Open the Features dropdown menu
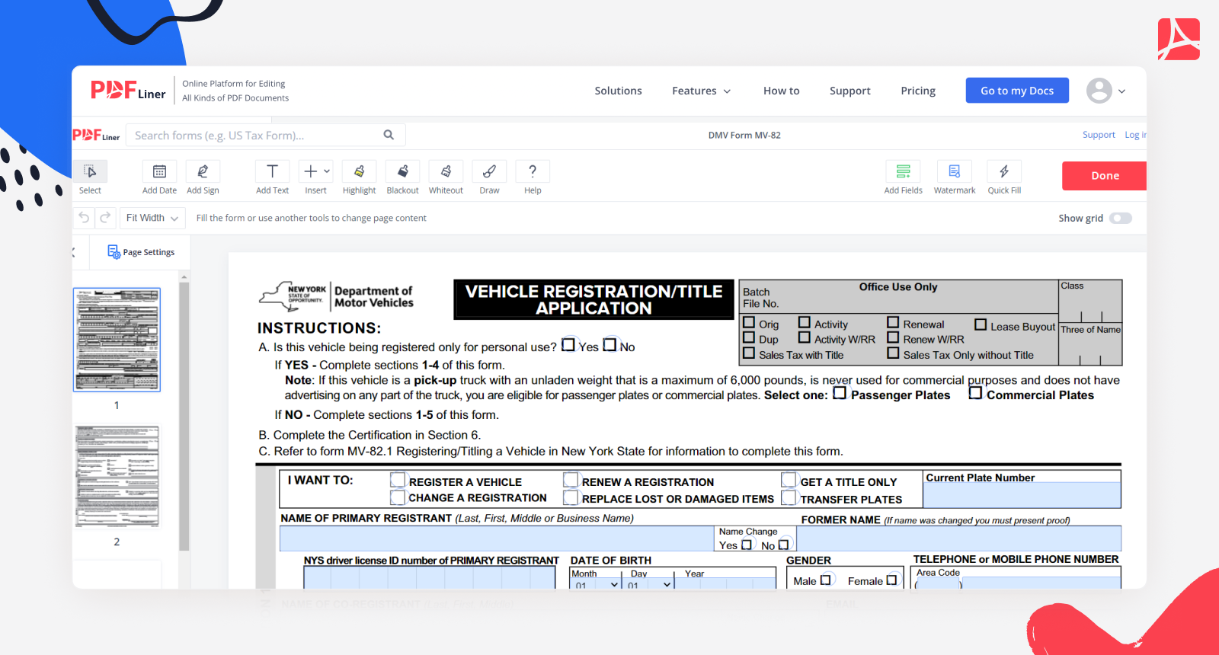Image resolution: width=1219 pixels, height=655 pixels. pos(701,91)
